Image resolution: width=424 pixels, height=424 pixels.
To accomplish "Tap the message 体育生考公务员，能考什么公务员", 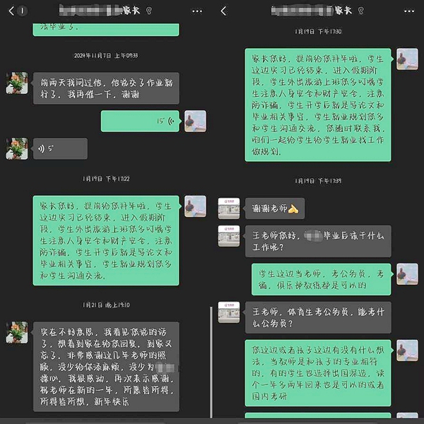I will pos(318,317).
